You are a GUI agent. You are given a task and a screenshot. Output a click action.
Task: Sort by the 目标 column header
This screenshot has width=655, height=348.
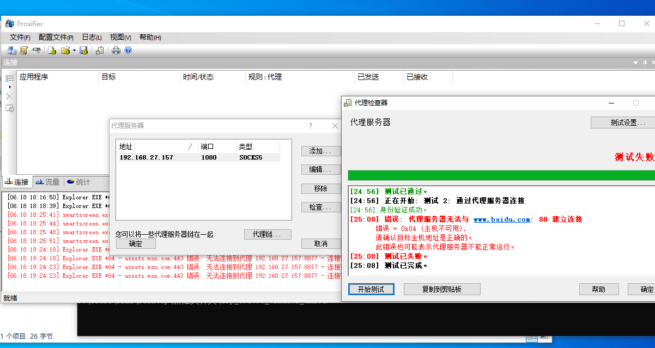(x=139, y=77)
